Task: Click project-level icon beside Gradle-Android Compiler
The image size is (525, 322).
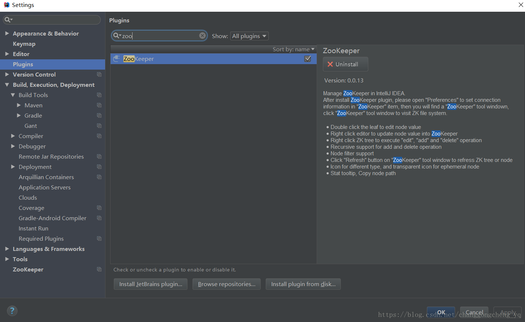Action: pyautogui.click(x=99, y=218)
